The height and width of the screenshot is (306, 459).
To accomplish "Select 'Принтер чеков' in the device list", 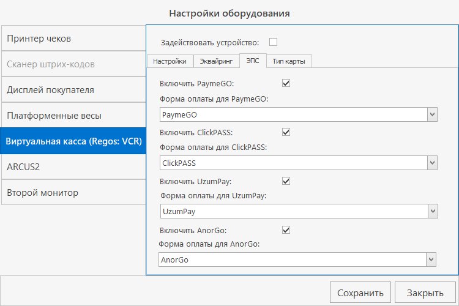I will click(x=73, y=39).
